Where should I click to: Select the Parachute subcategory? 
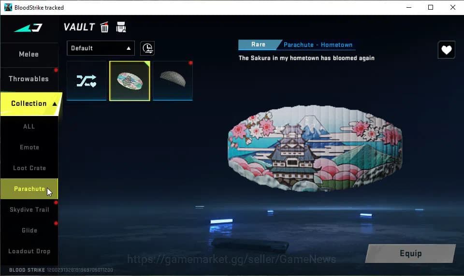click(29, 189)
